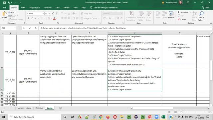Screen dimensions: 213x120
Task: Click the zoom slider in status bar
Action: pyautogui.click(x=195, y=112)
